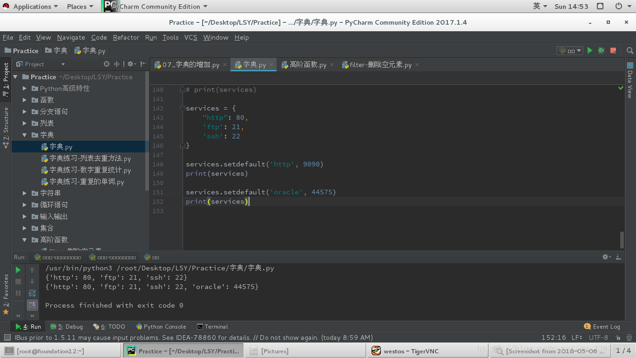The width and height of the screenshot is (636, 358).
Task: Expand the 列表 folder
Action: click(25, 123)
